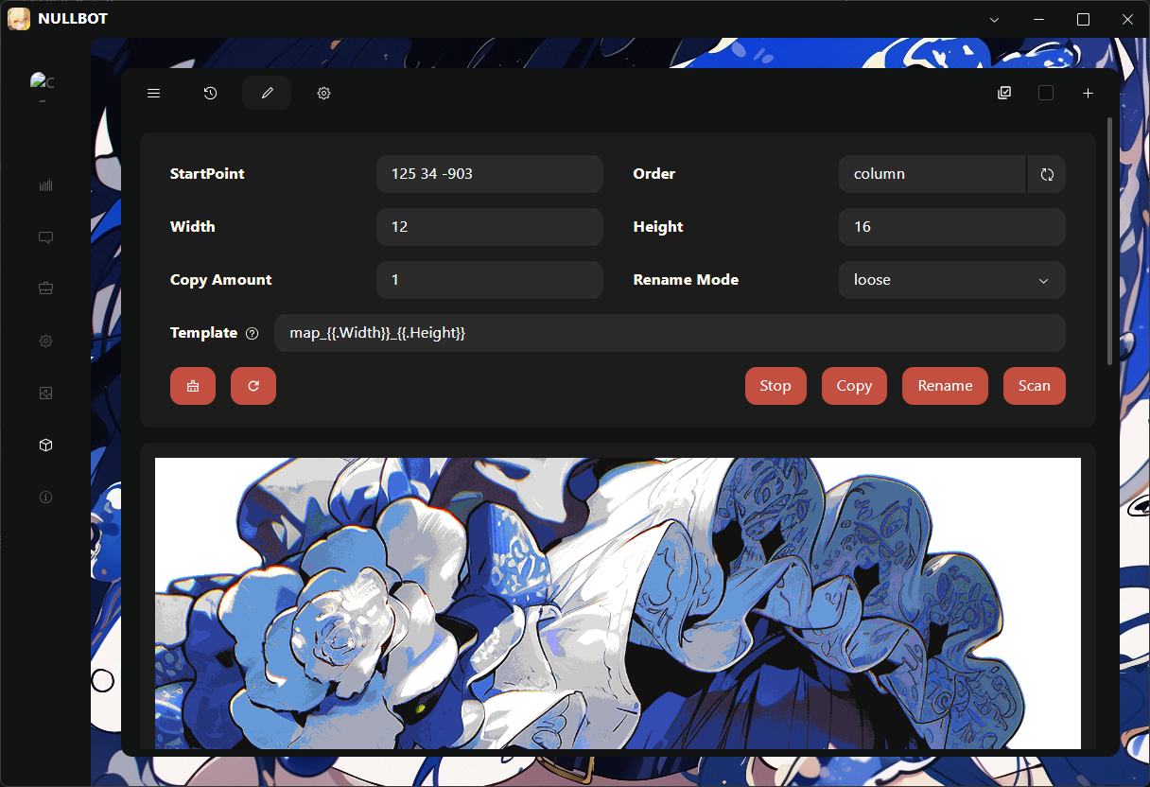Click the Rename button

[945, 386]
